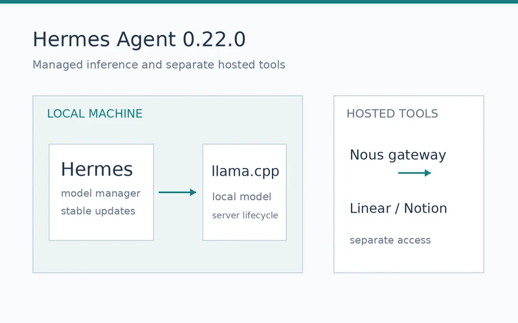The width and height of the screenshot is (518, 323).
Task: Click the 'model manager' text
Action: point(101,193)
